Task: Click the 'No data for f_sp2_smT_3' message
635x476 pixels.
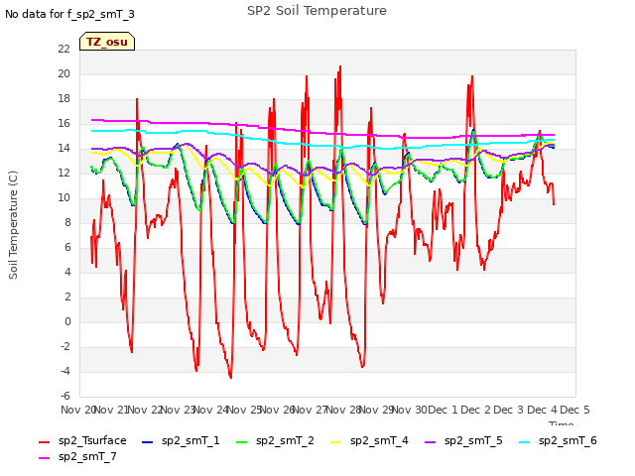Action: click(69, 14)
